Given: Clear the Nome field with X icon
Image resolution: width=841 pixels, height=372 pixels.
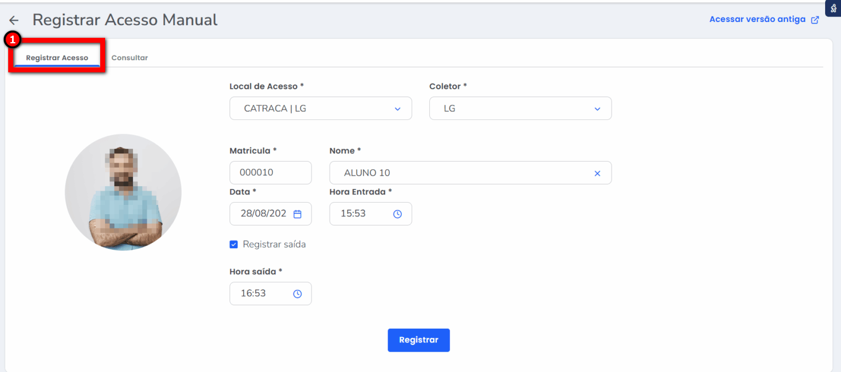Looking at the screenshot, I should (597, 173).
